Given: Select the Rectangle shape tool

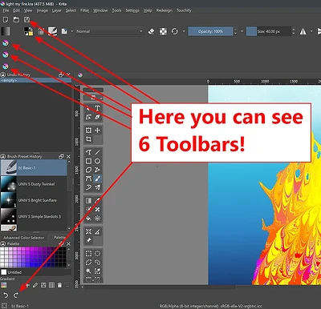Looking at the screenshot, I should pos(88,161).
